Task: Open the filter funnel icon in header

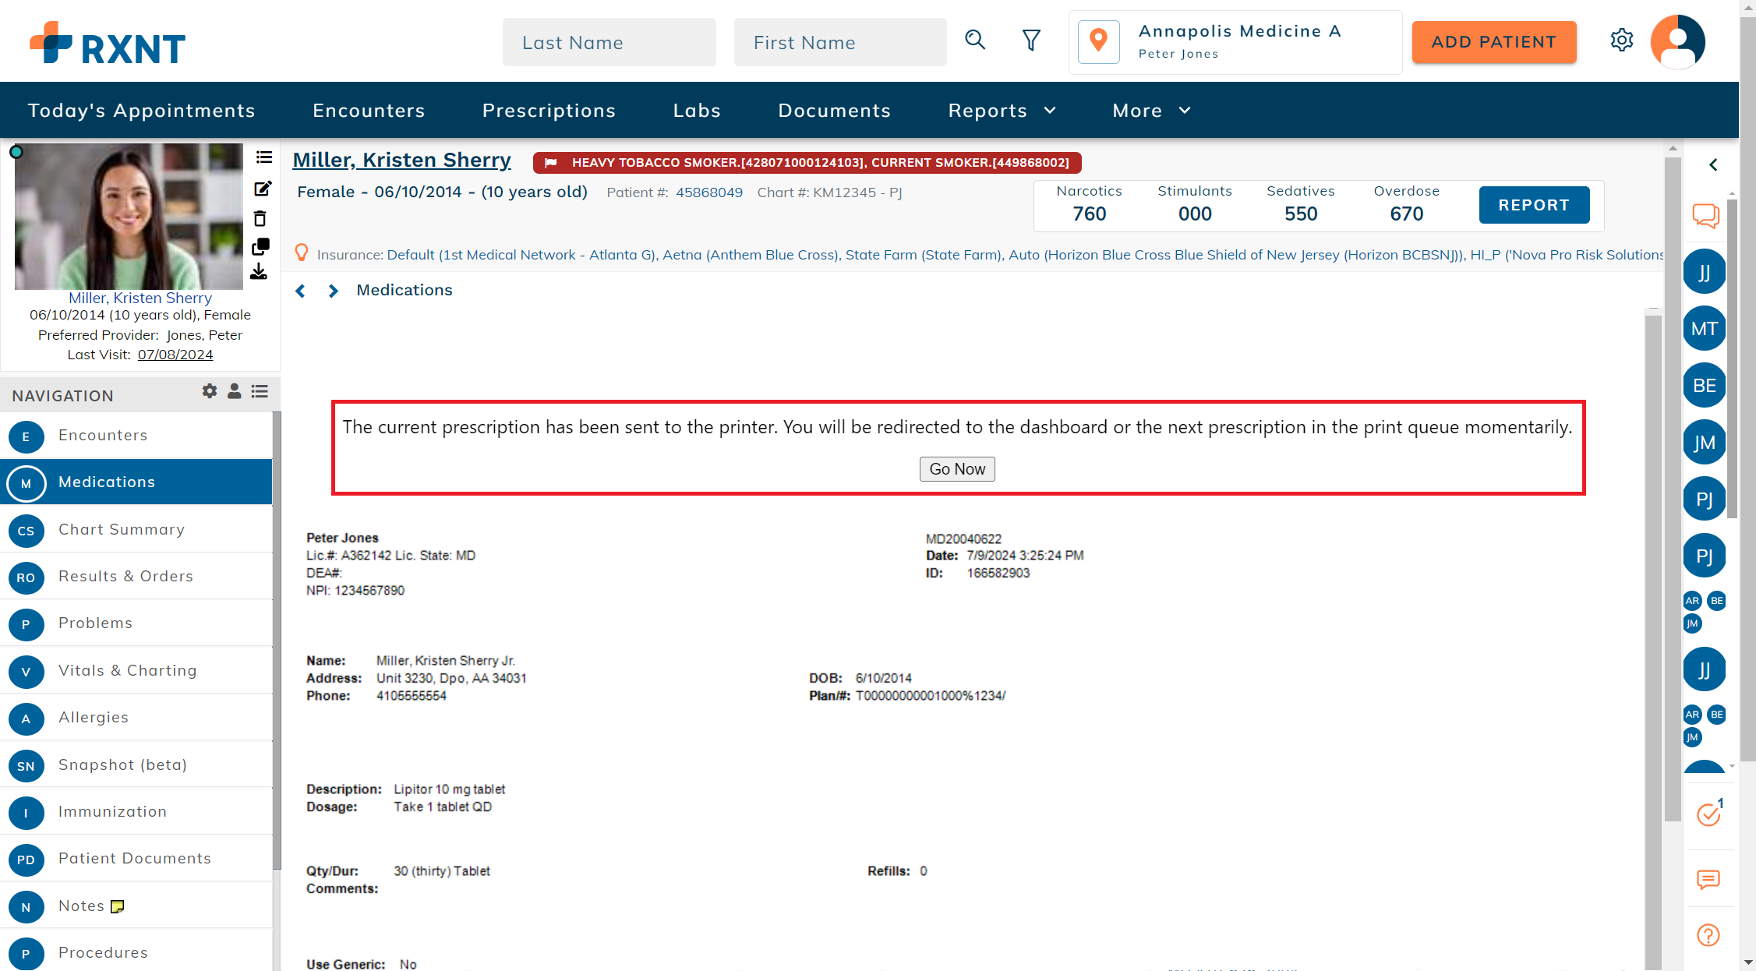Action: coord(1031,41)
